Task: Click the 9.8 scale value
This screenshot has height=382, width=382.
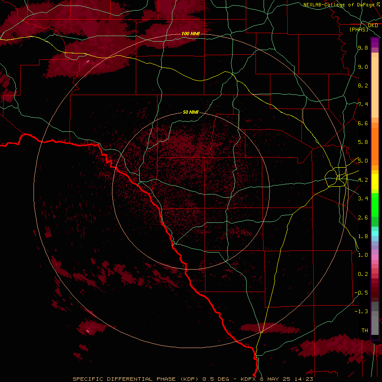Action: pyautogui.click(x=363, y=48)
